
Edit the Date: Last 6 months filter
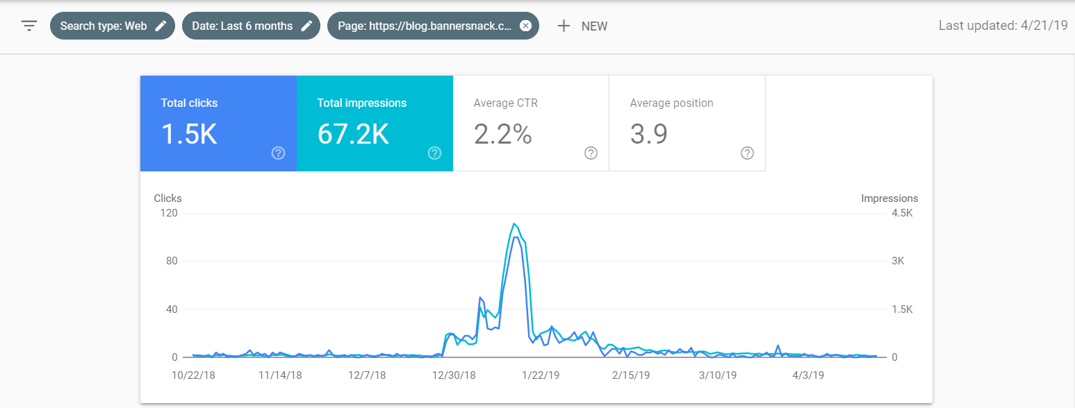coord(306,26)
